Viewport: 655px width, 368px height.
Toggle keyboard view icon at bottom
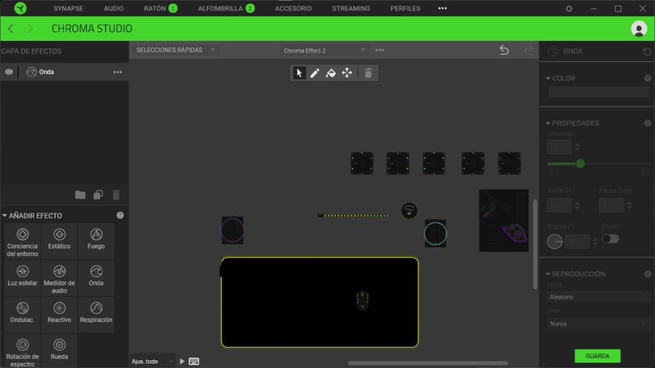pyautogui.click(x=194, y=362)
